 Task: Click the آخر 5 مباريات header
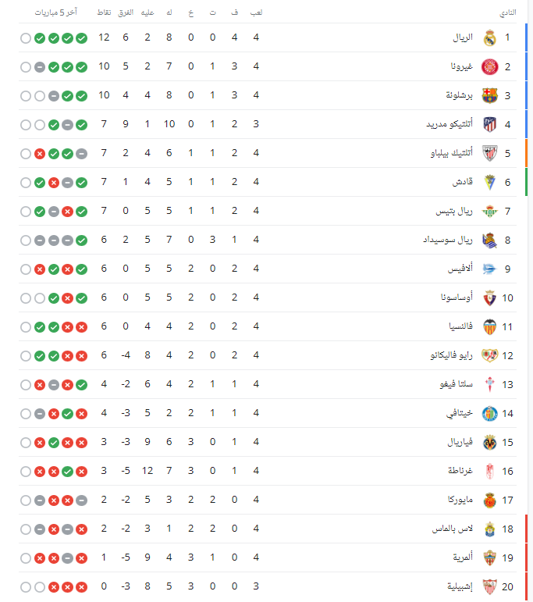[56, 12]
